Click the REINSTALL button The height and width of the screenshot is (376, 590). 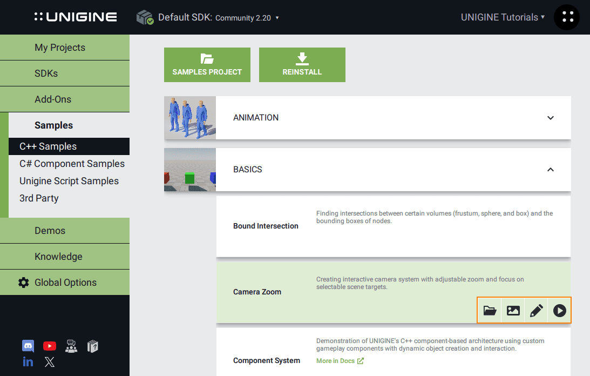click(302, 65)
